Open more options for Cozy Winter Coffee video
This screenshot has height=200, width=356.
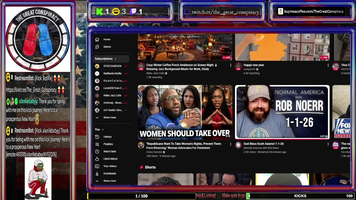click(230, 65)
